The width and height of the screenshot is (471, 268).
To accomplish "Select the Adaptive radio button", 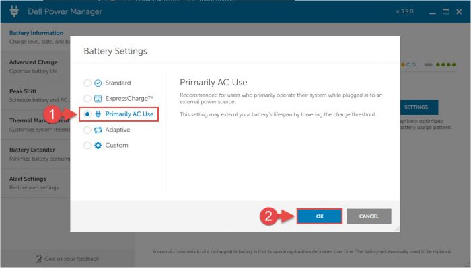I will click(87, 130).
